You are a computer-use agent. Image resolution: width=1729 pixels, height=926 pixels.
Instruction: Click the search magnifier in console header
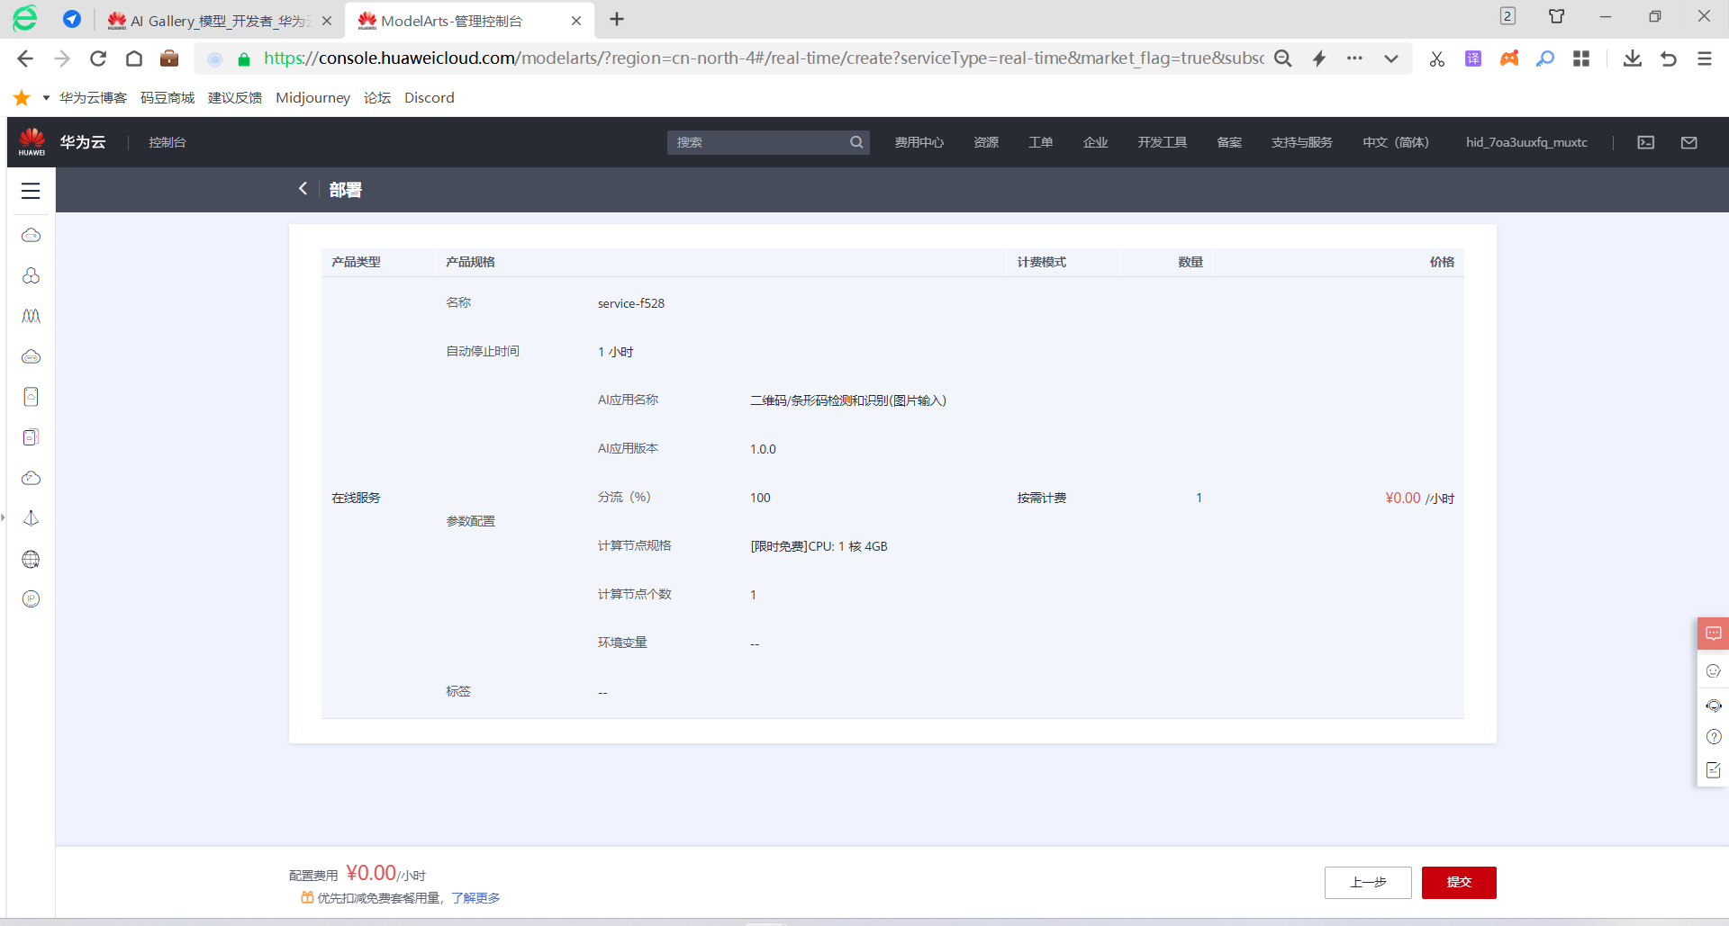(x=856, y=142)
